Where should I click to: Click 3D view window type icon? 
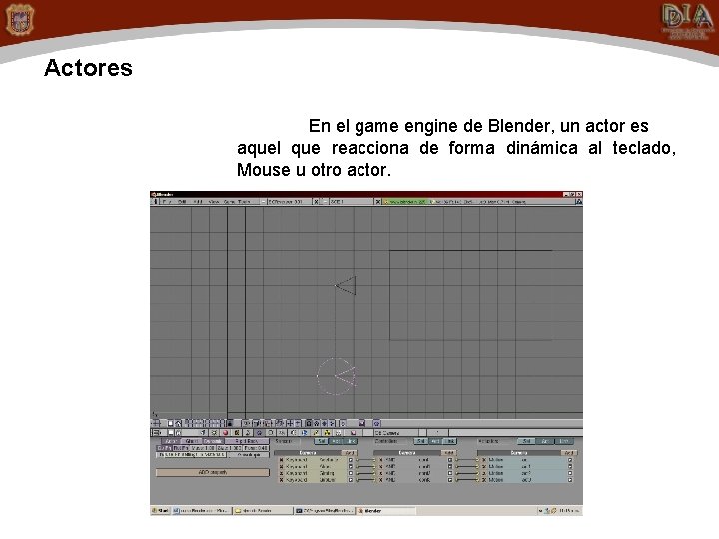tap(155, 423)
